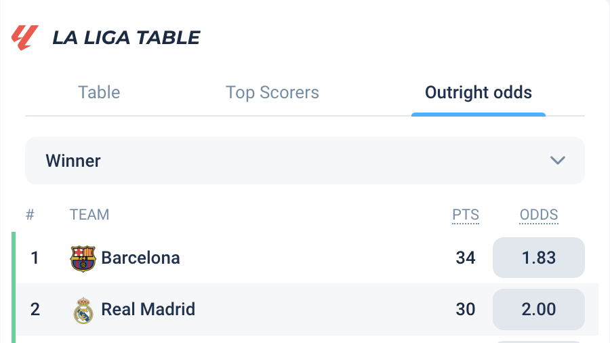Screen dimensions: 610x343
Task: Open the Winner dropdown chevron
Action: [x=558, y=160]
